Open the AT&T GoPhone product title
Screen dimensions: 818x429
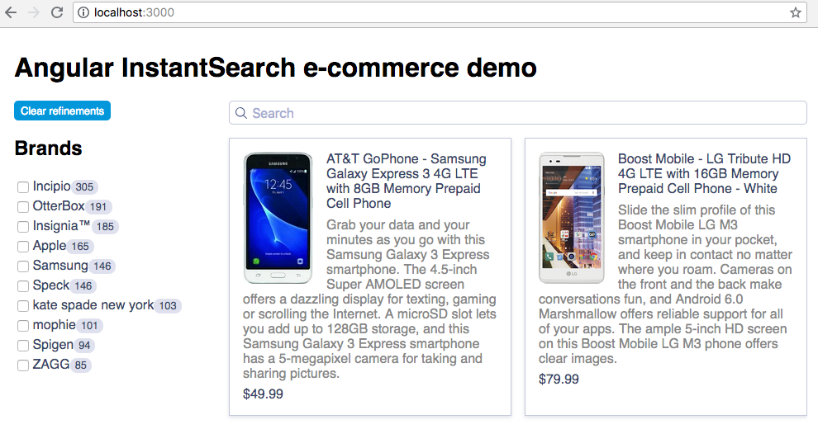(406, 181)
